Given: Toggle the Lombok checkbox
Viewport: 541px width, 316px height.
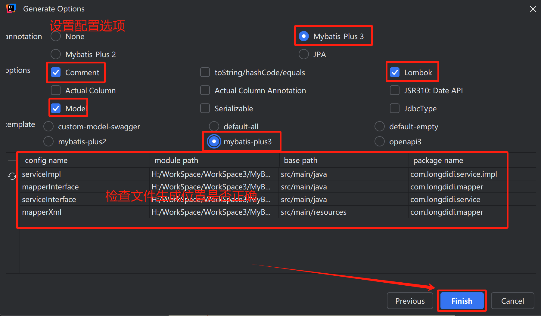Looking at the screenshot, I should tap(395, 72).
